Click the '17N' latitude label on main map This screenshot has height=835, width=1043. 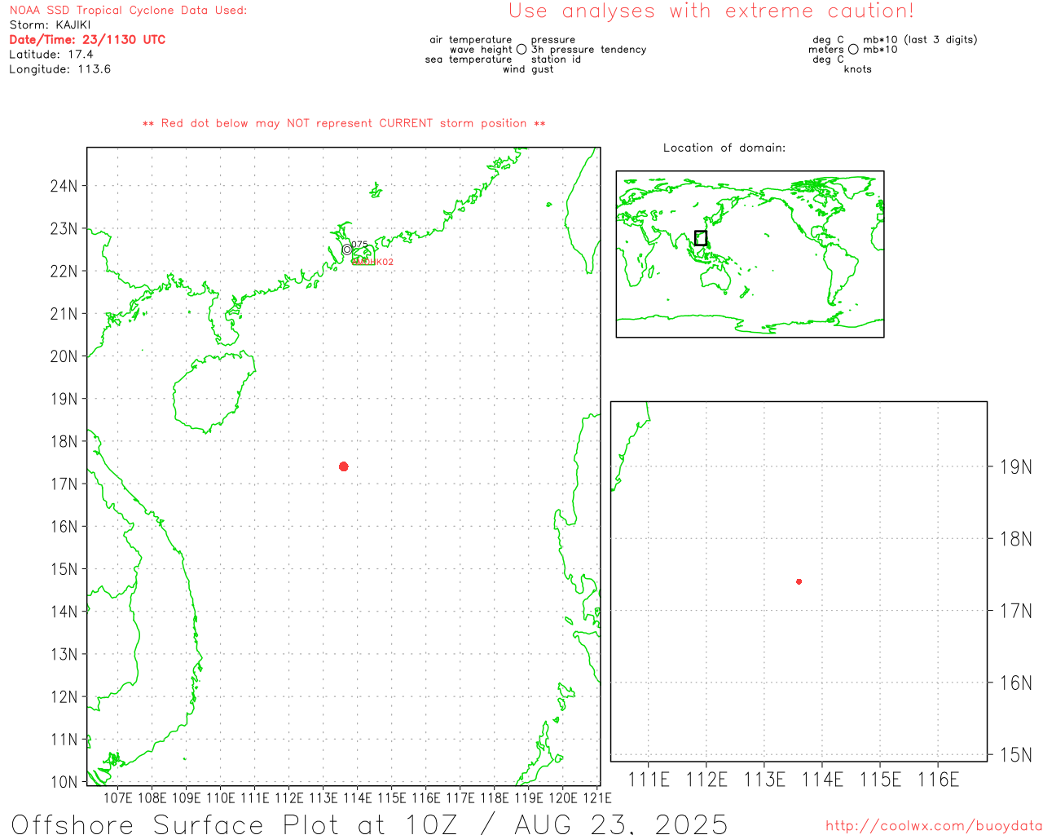click(64, 484)
